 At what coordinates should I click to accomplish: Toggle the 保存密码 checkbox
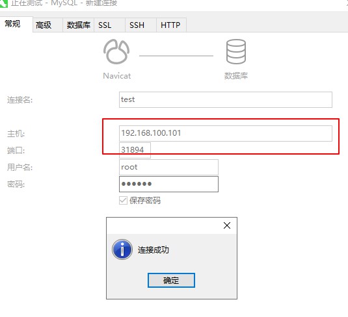[x=123, y=200]
